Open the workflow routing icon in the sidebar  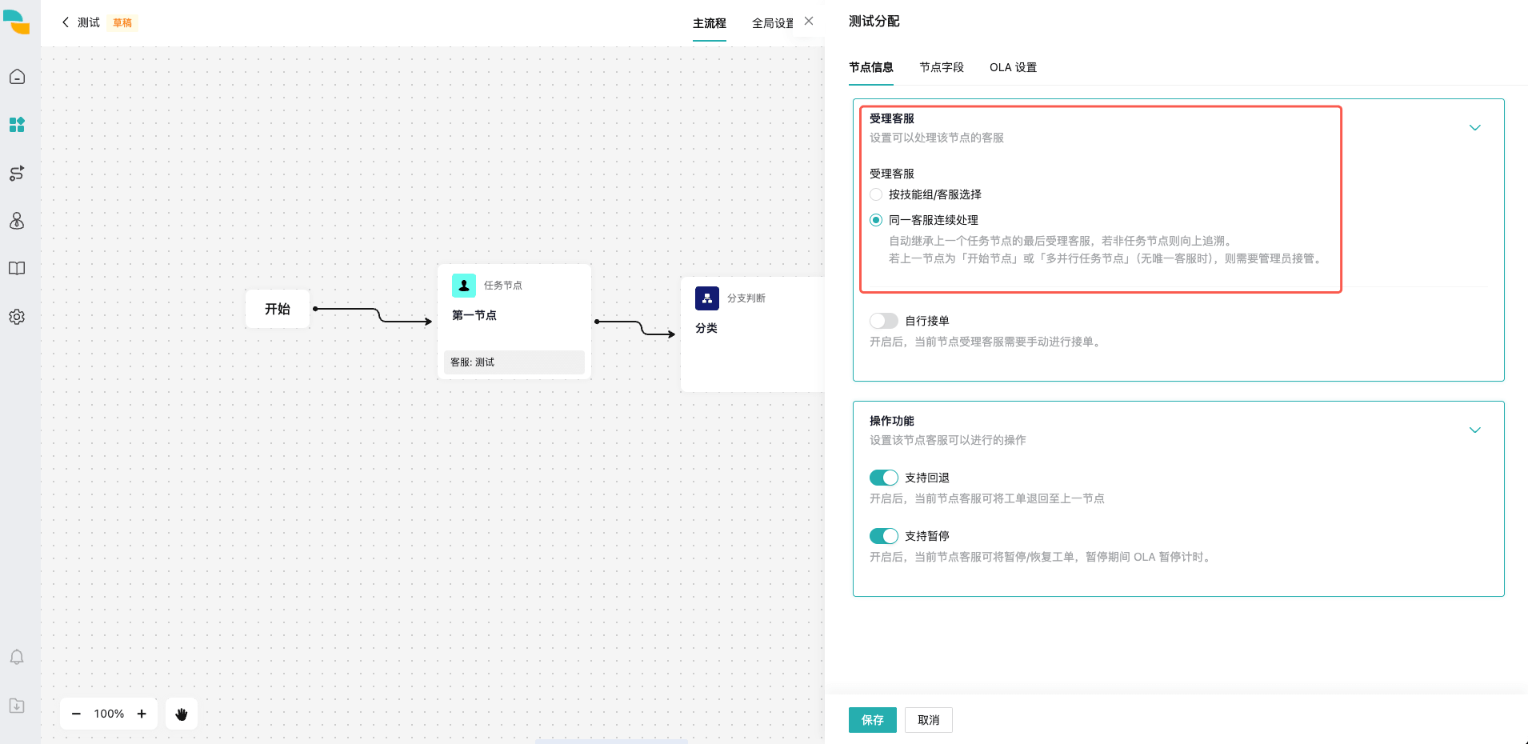coord(17,173)
